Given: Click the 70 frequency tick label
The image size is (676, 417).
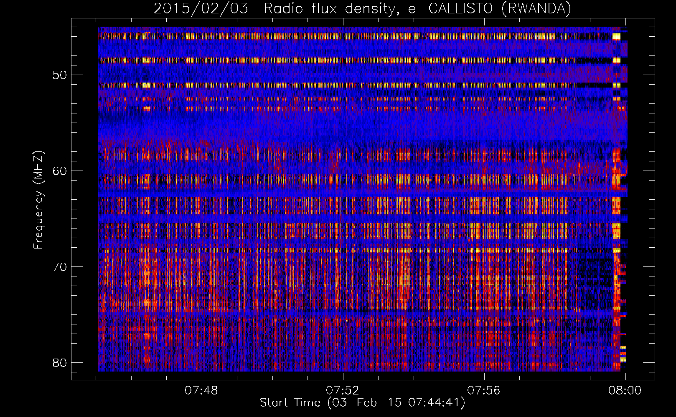Looking at the screenshot, I should pos(60,266).
